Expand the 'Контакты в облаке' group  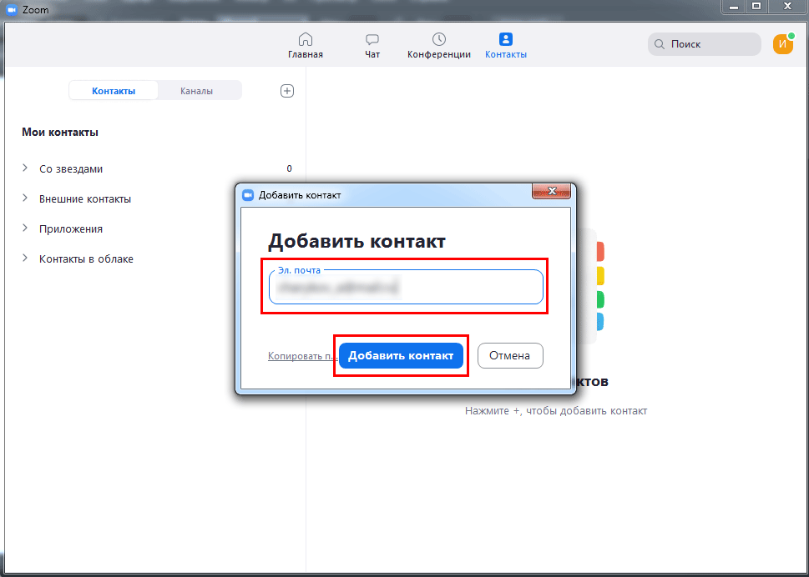(25, 258)
